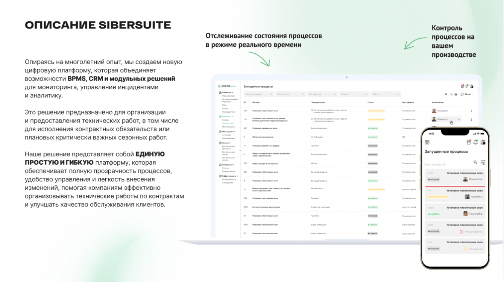Open the 20 мин refresh interval dropdown
The image size is (504, 282).
coord(469,94)
